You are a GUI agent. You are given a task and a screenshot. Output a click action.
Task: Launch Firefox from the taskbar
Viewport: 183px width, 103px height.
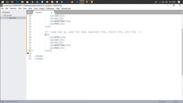tap(72, 2)
